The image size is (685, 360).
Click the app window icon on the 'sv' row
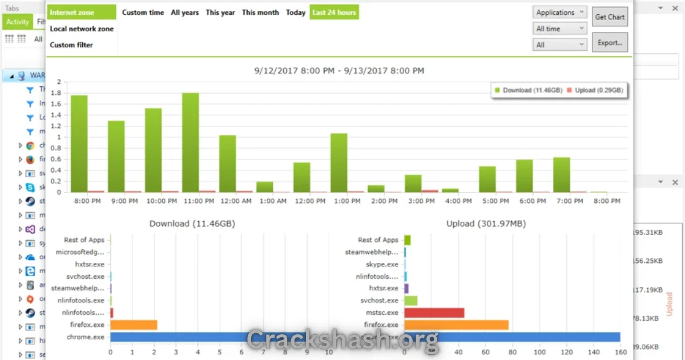30,174
